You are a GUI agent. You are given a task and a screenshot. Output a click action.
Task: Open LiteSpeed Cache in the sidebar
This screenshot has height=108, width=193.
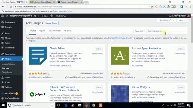[x=12, y=98]
